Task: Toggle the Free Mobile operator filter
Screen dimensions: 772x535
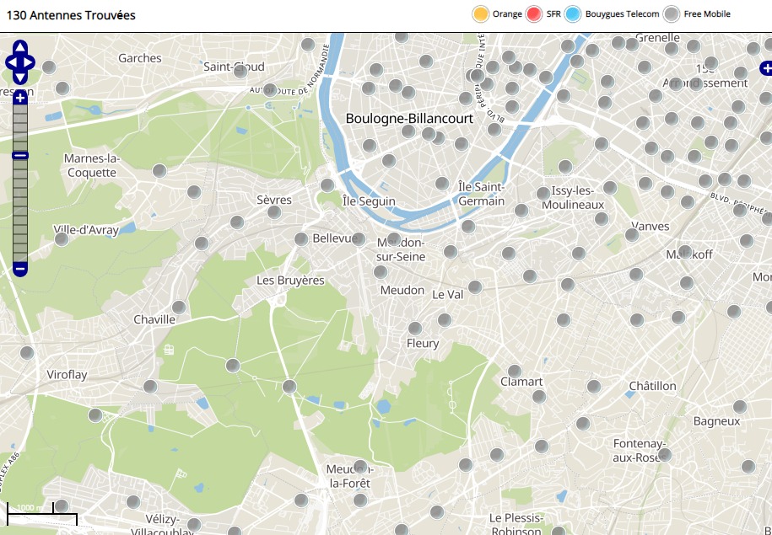Action: click(671, 14)
